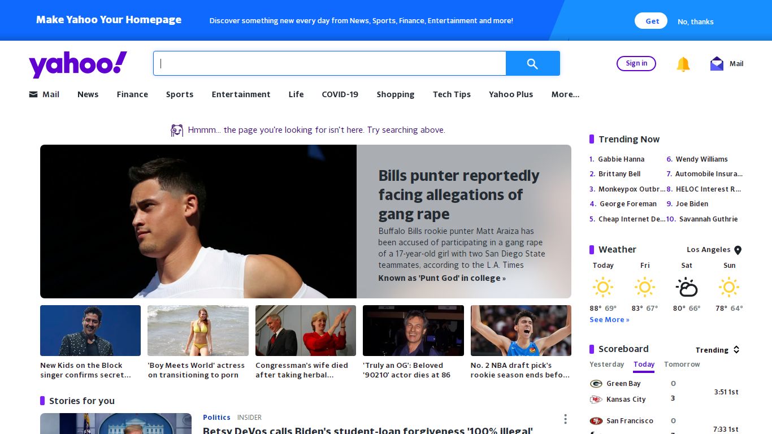Open See More weather link

click(609, 320)
